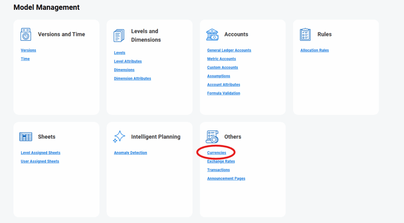Go to Level Assigned Sheets

tap(41, 153)
